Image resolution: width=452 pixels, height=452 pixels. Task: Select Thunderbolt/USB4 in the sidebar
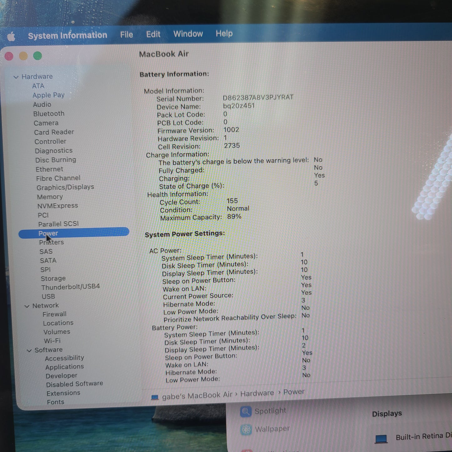tap(71, 287)
